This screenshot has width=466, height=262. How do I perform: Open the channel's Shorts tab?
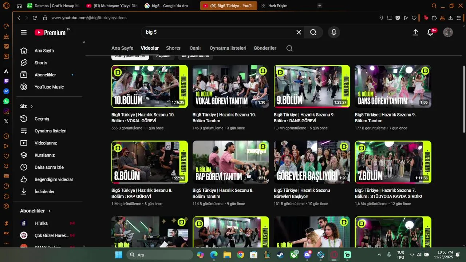(x=173, y=48)
